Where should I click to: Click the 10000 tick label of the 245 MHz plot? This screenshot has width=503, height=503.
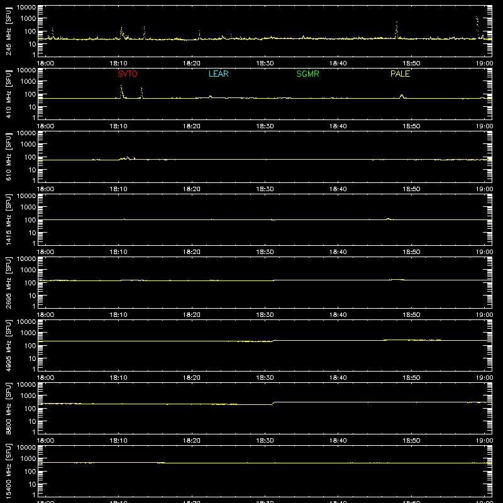click(26, 8)
